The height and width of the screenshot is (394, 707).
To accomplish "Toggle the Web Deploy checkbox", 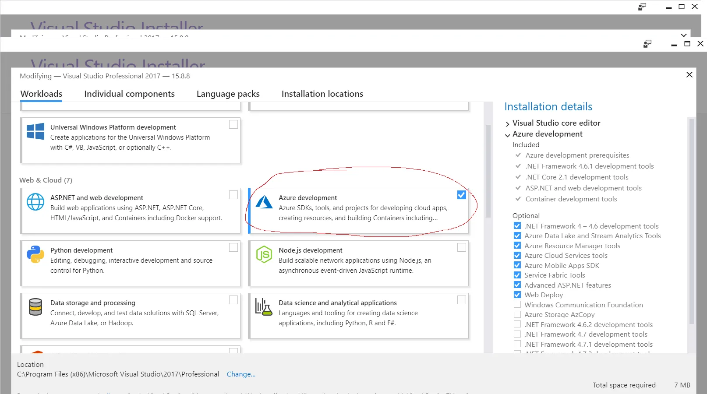I will point(517,295).
